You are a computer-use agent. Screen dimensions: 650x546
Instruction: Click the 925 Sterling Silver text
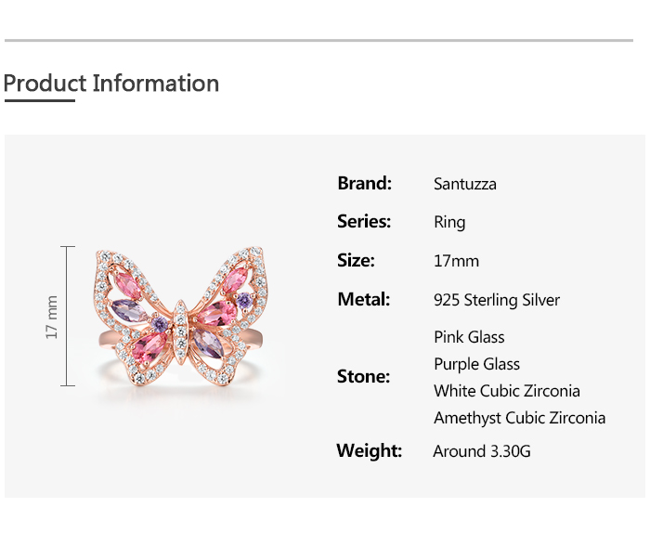497,301
